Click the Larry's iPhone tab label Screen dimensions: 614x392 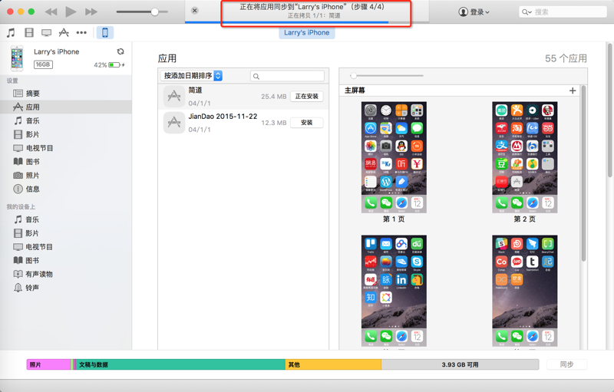(x=306, y=33)
